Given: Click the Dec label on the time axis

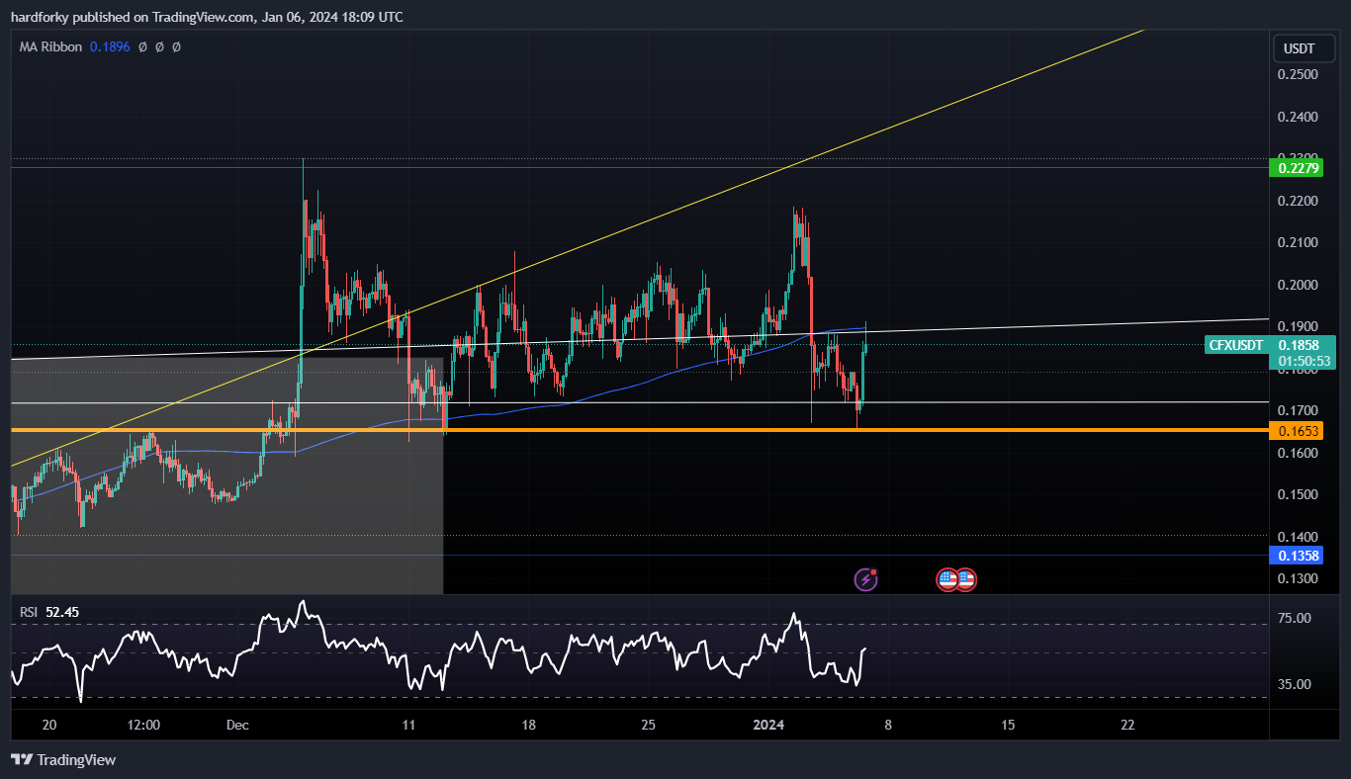Looking at the screenshot, I should coord(237,725).
